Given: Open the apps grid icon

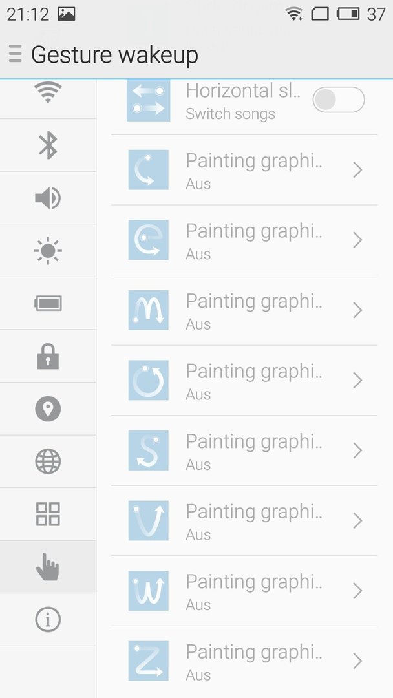Looking at the screenshot, I should point(48,514).
